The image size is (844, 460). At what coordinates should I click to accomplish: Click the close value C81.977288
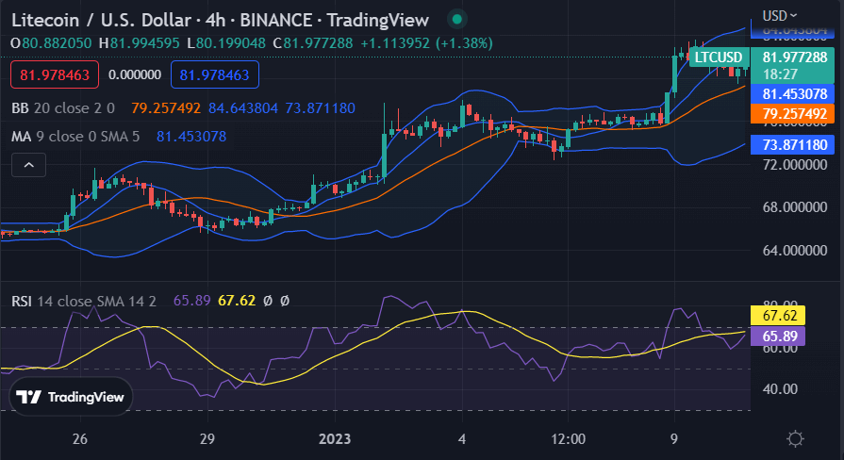coord(313,43)
